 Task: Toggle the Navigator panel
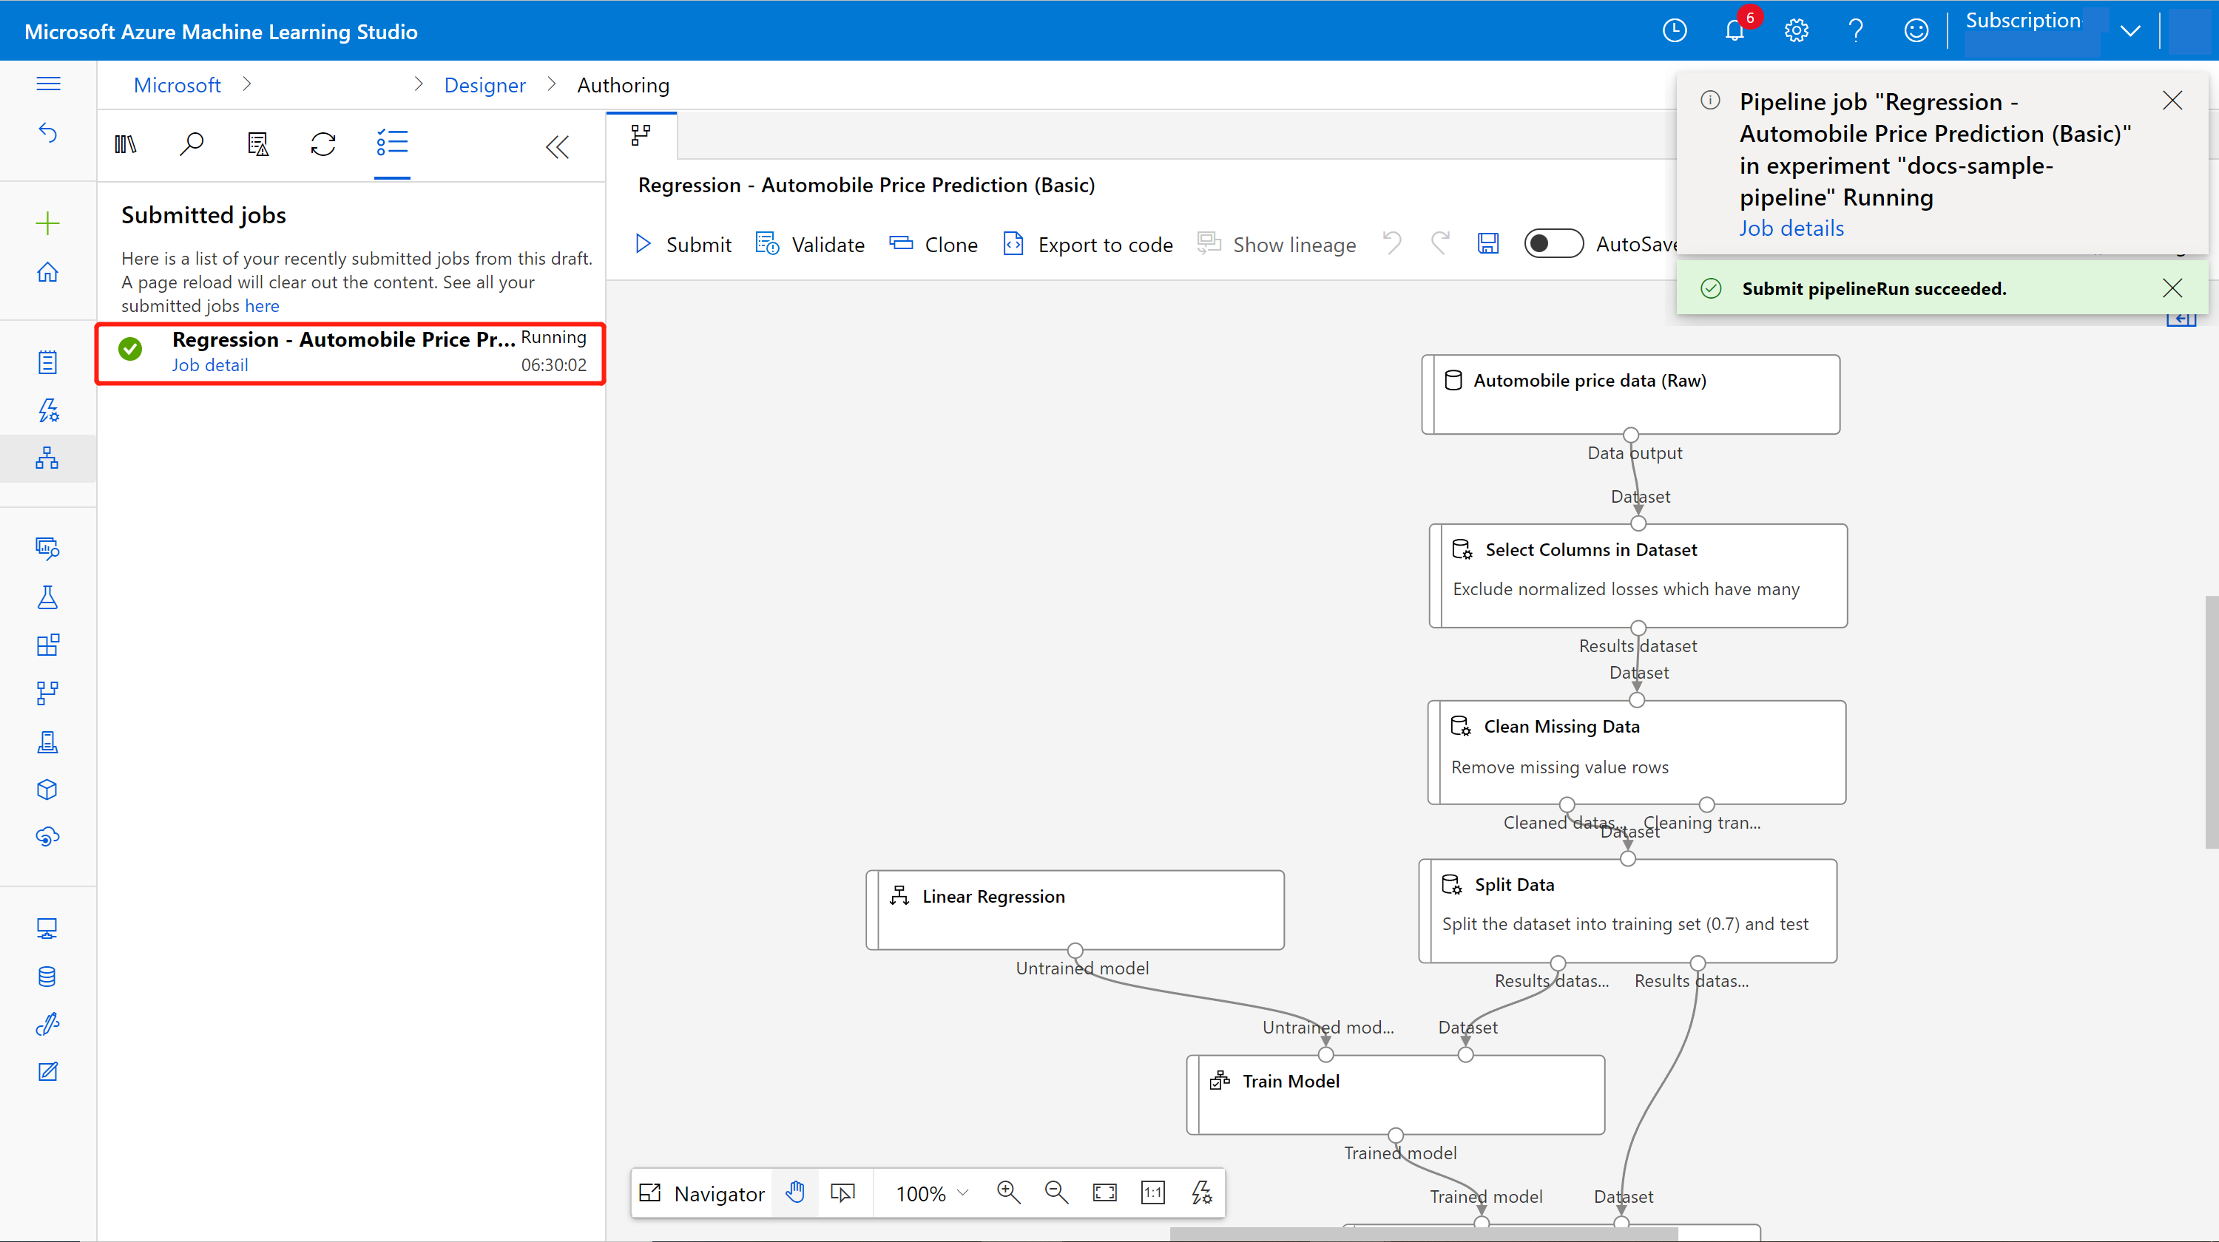pos(702,1193)
